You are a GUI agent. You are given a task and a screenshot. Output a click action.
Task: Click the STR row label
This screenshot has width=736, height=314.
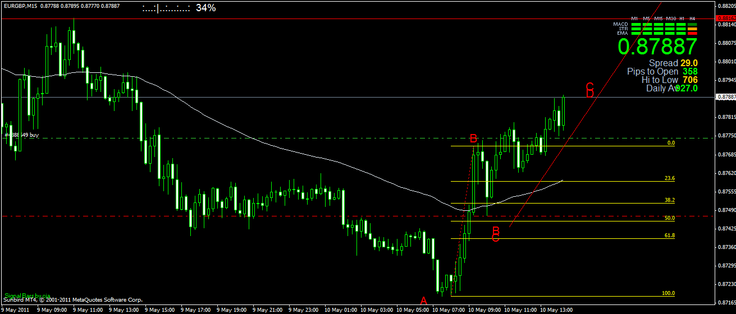click(x=623, y=29)
